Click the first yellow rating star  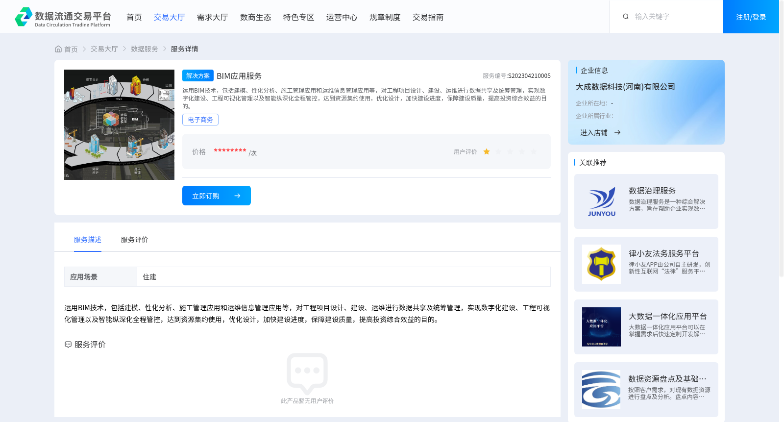(487, 152)
